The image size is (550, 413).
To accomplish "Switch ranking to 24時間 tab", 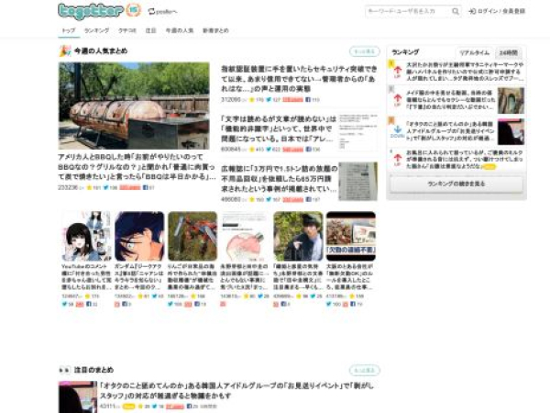I will (508, 52).
